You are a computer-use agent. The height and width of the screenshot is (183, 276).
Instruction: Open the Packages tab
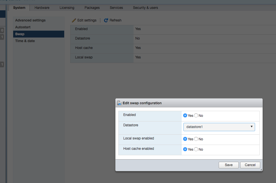tap(92, 8)
